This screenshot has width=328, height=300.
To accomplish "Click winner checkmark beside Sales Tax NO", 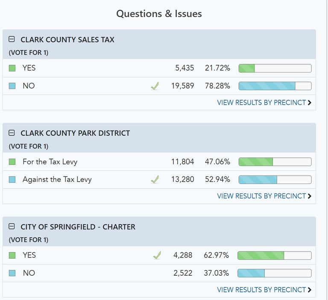I will (155, 86).
